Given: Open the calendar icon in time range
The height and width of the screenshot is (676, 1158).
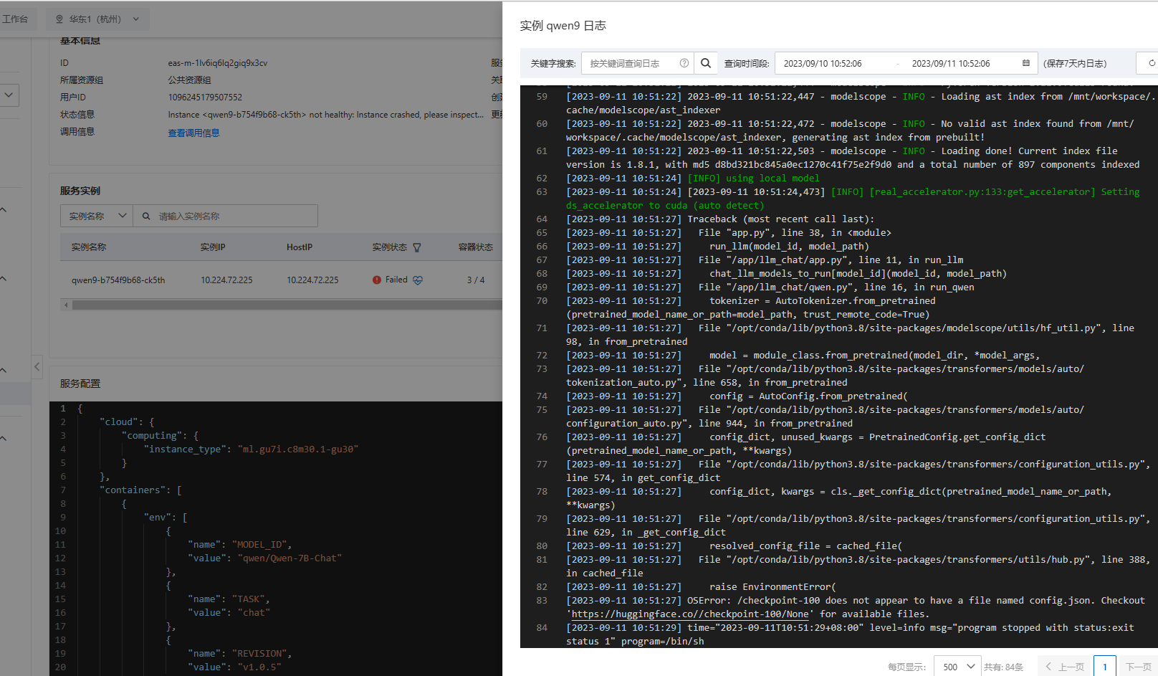Looking at the screenshot, I should tap(1025, 63).
